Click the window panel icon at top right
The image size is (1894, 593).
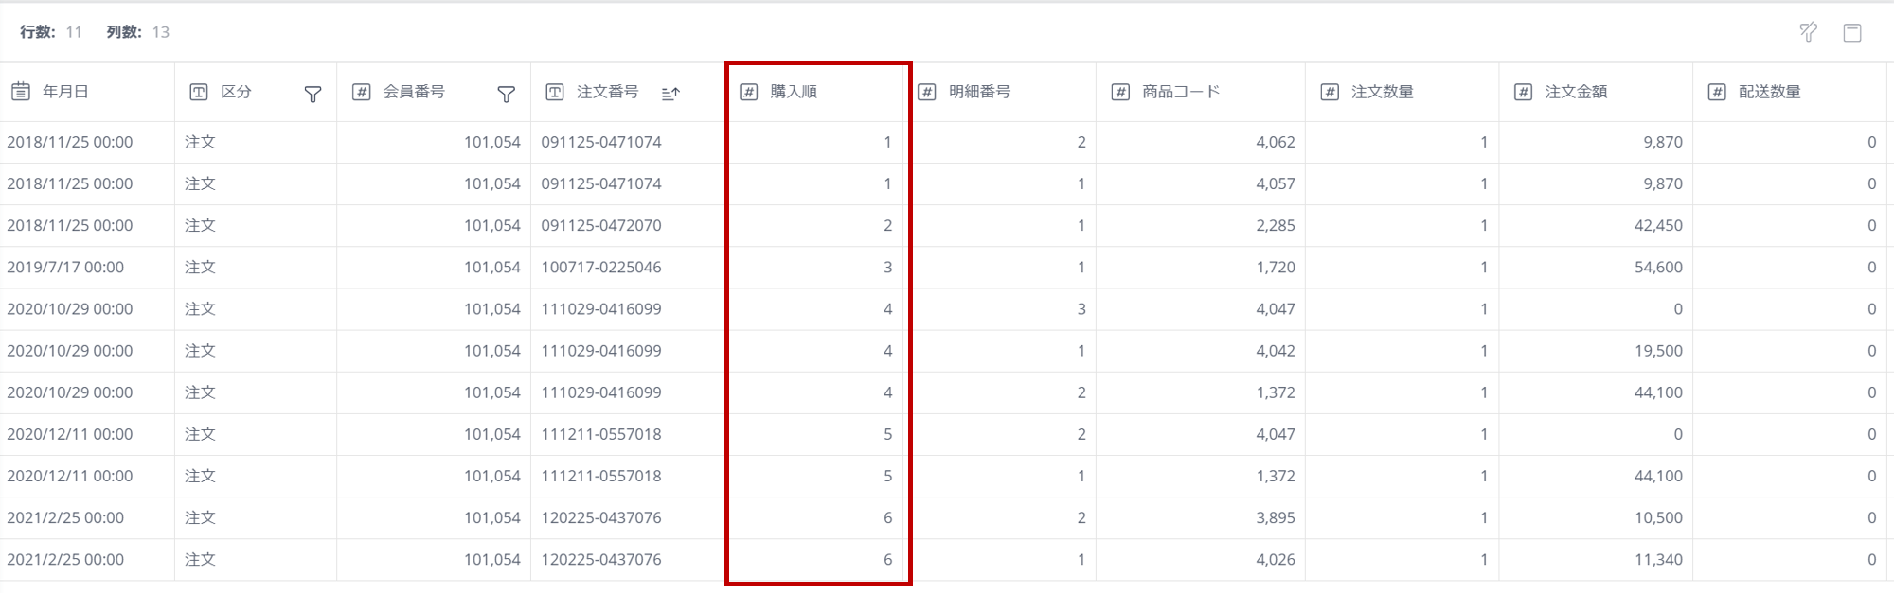(x=1852, y=33)
